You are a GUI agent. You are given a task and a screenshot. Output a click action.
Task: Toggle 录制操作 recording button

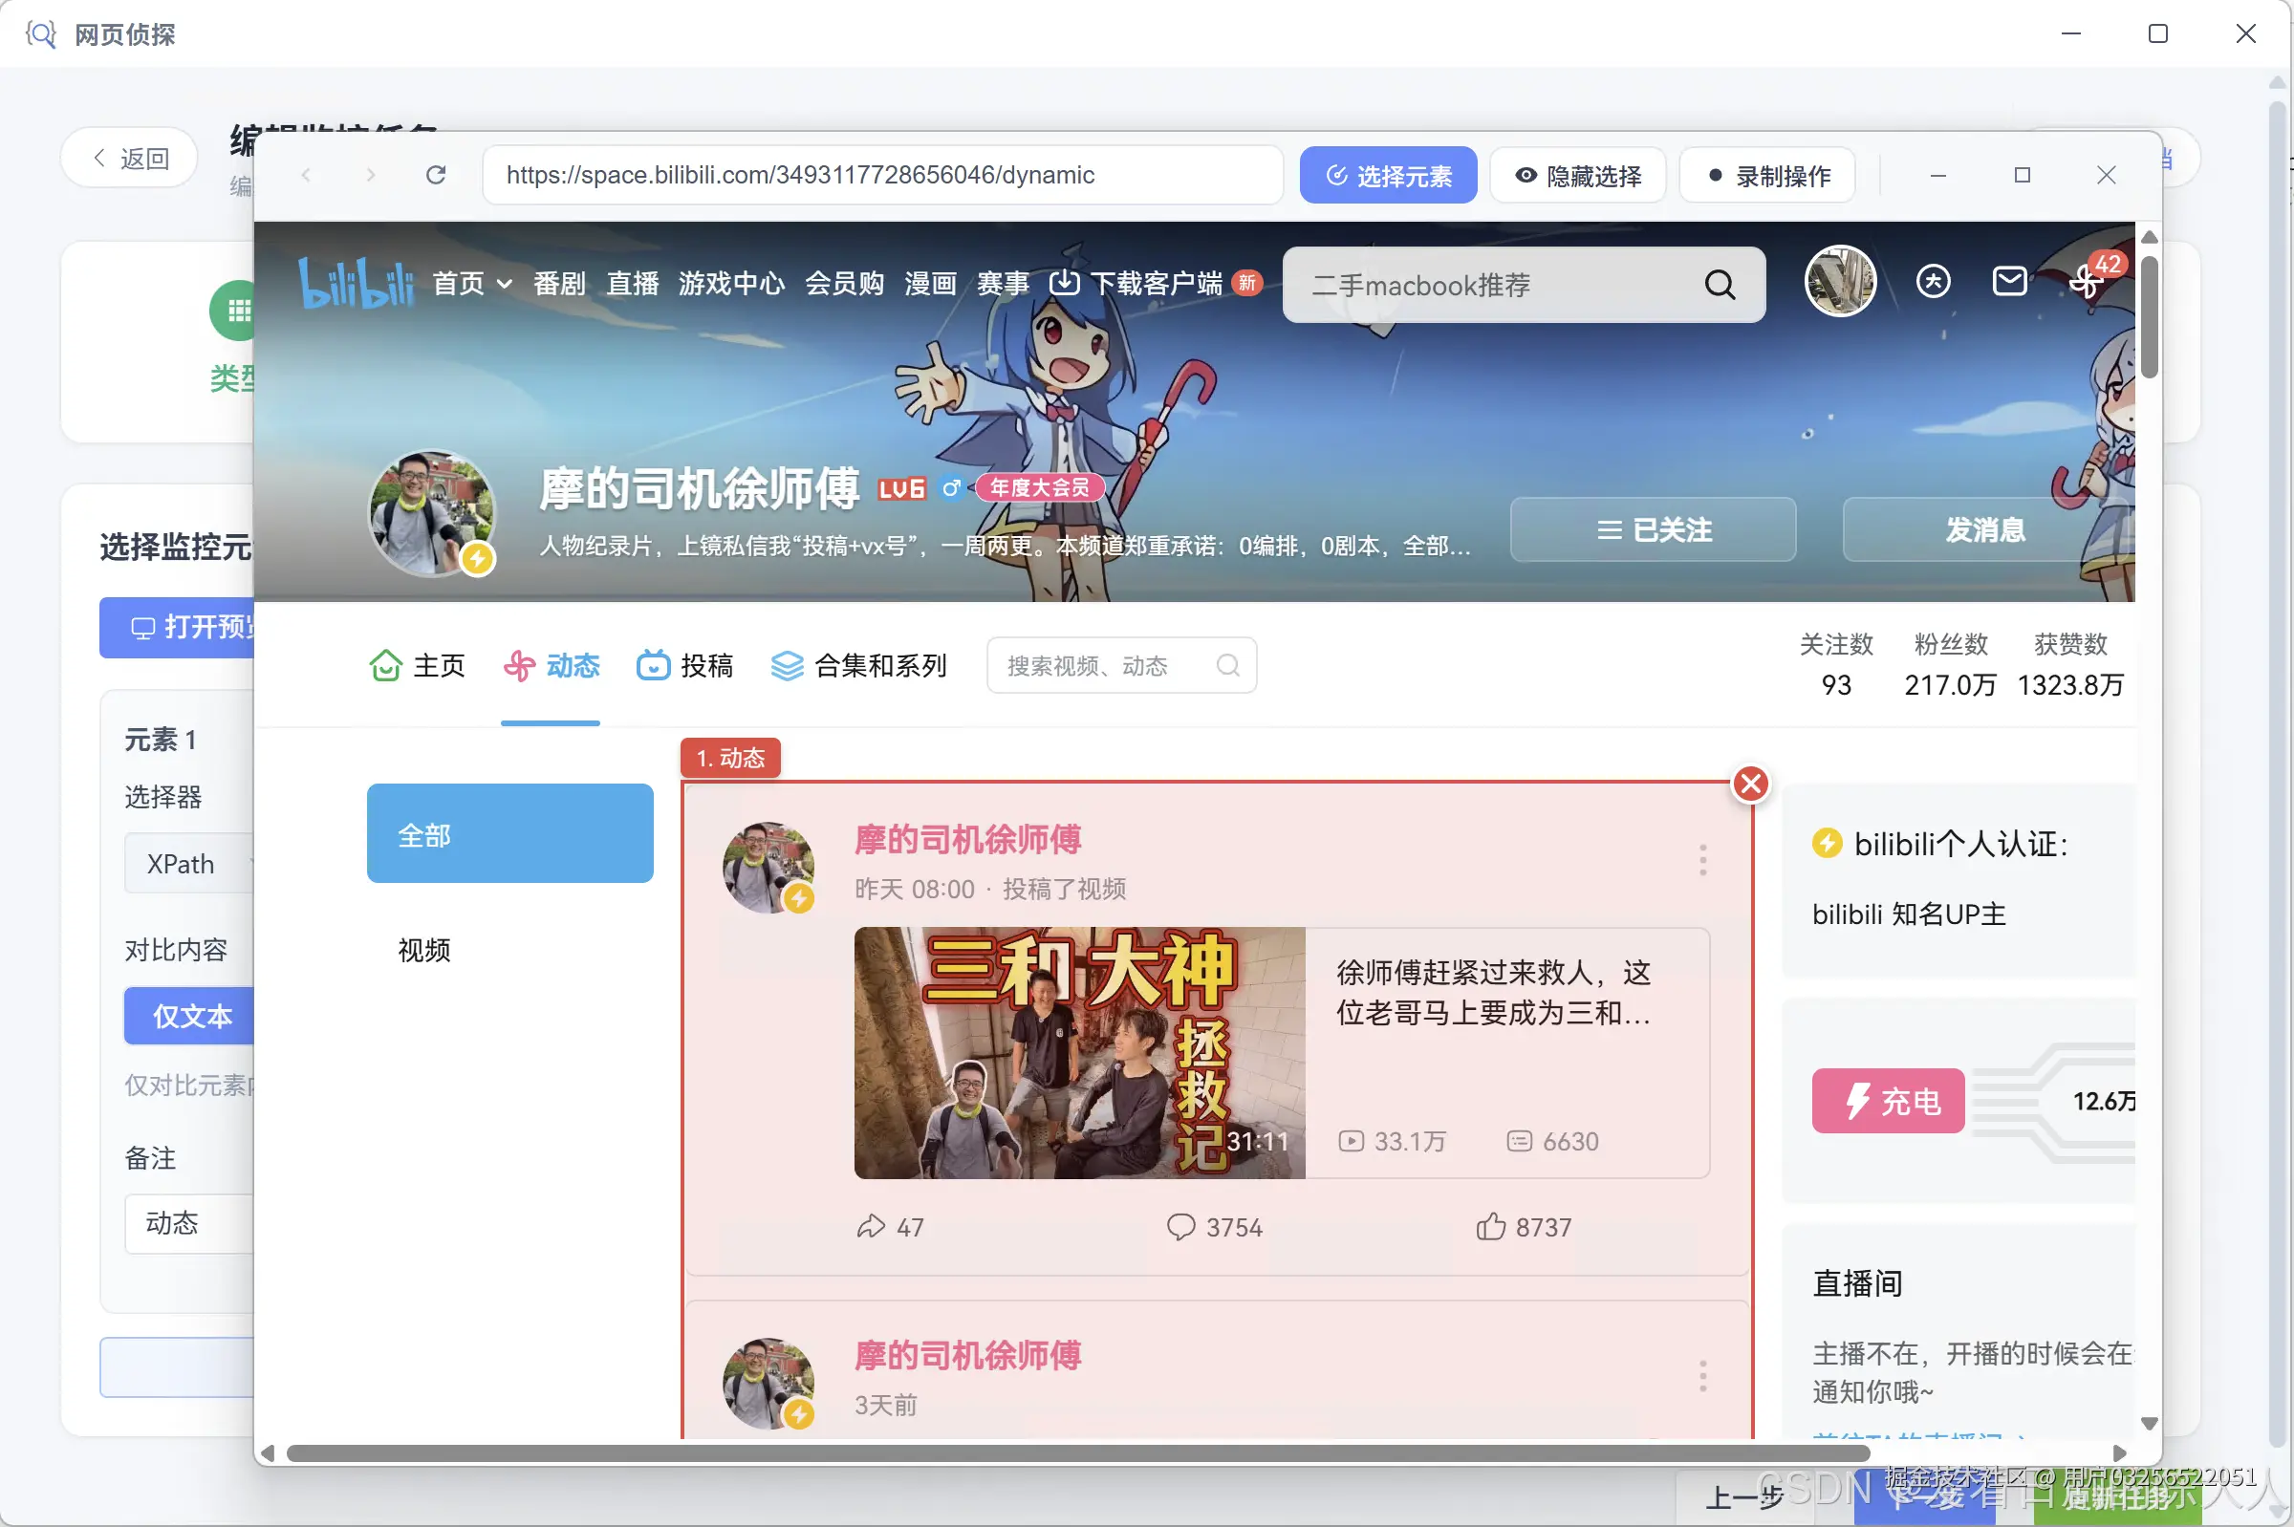1768,175
